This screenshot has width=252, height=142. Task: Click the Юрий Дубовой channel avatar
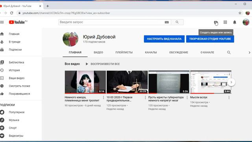click(70, 39)
